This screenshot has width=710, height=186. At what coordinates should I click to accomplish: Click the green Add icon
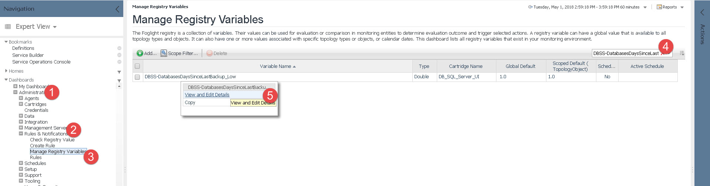(x=140, y=53)
